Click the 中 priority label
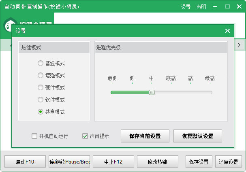The height and width of the screenshot is (172, 246). 152,78
